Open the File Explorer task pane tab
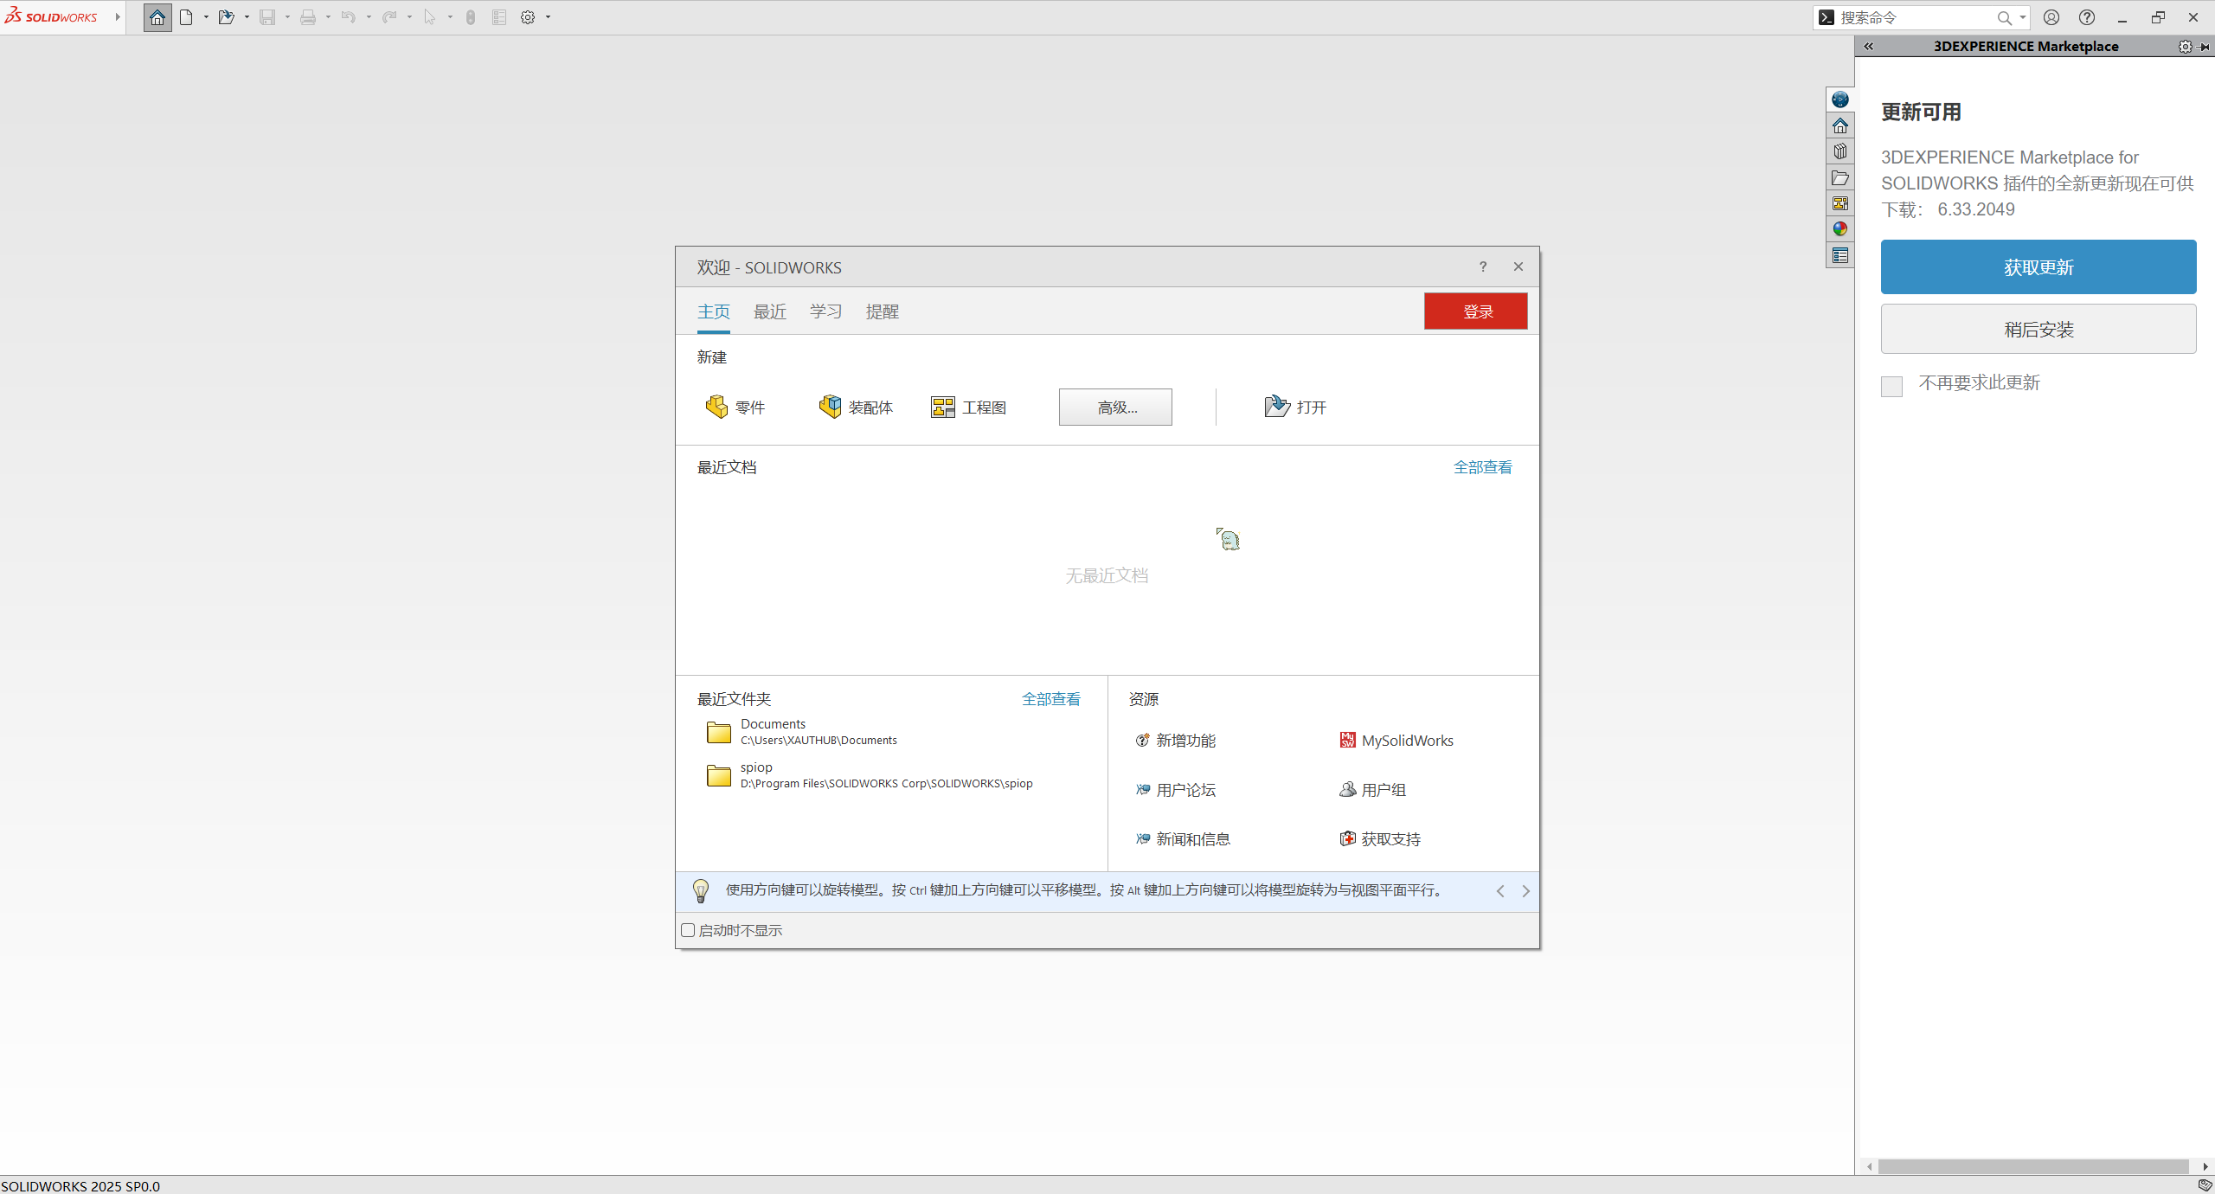 point(1840,177)
